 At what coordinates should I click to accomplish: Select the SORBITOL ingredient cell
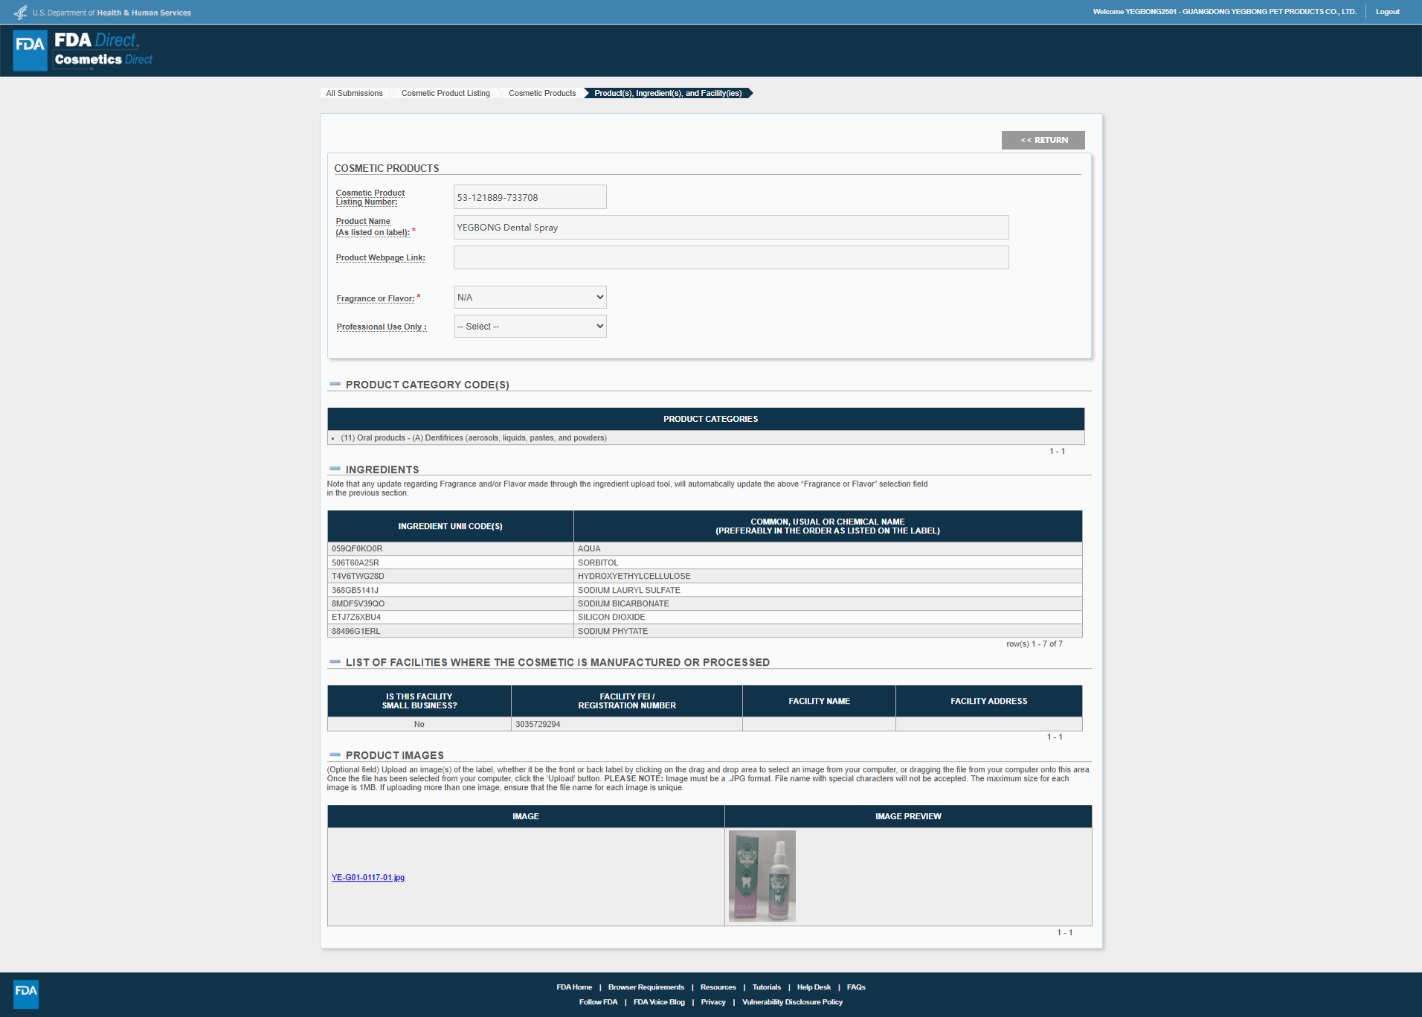click(x=828, y=563)
